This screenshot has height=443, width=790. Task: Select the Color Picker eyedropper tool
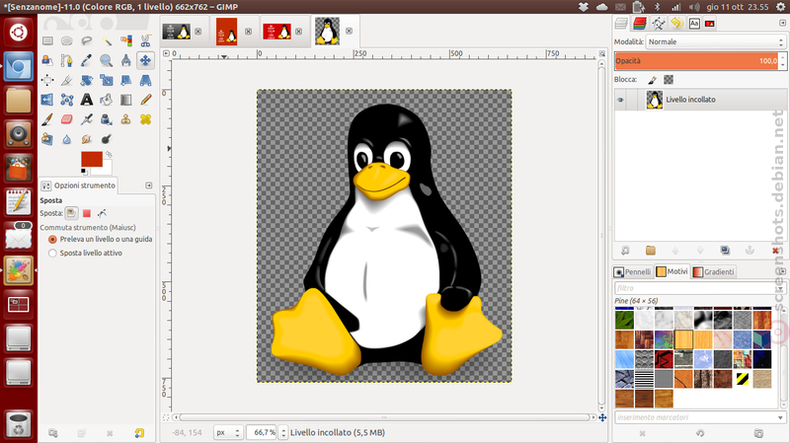coord(87,60)
